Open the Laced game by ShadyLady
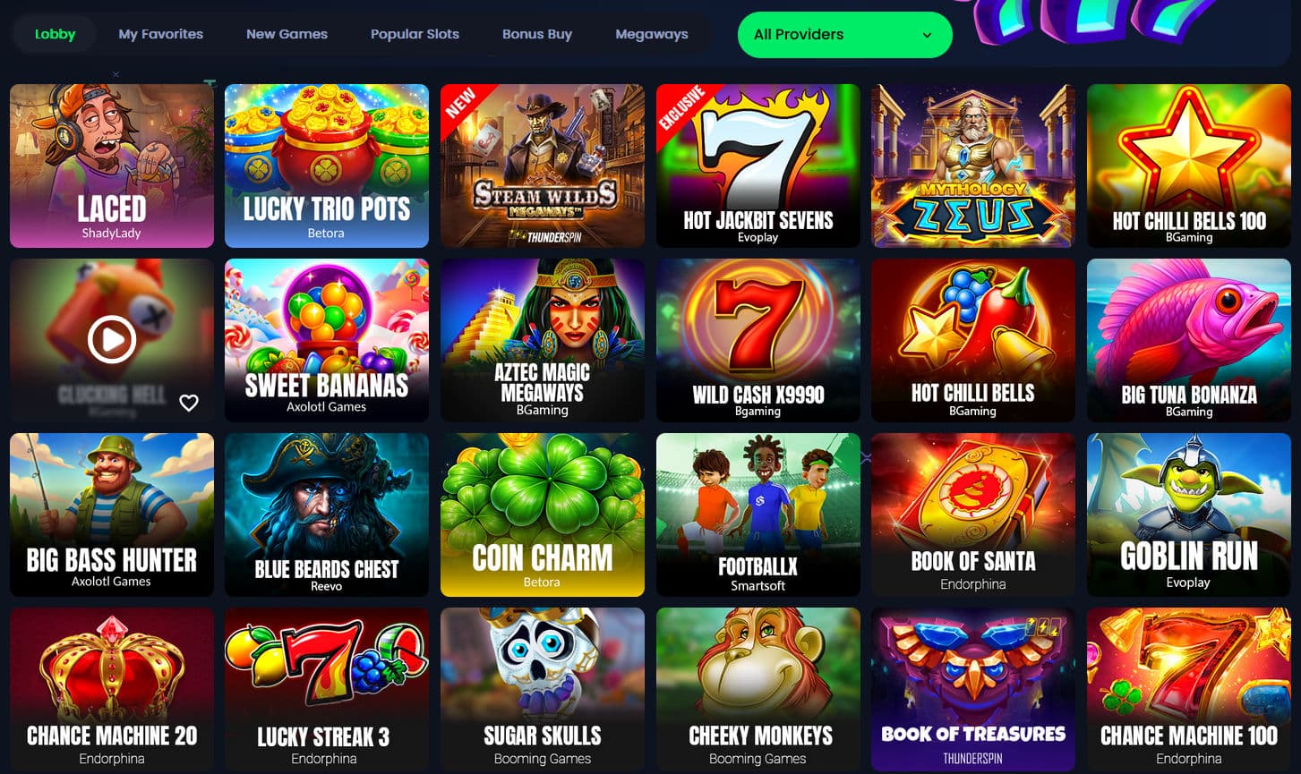The width and height of the screenshot is (1301, 774). [112, 166]
